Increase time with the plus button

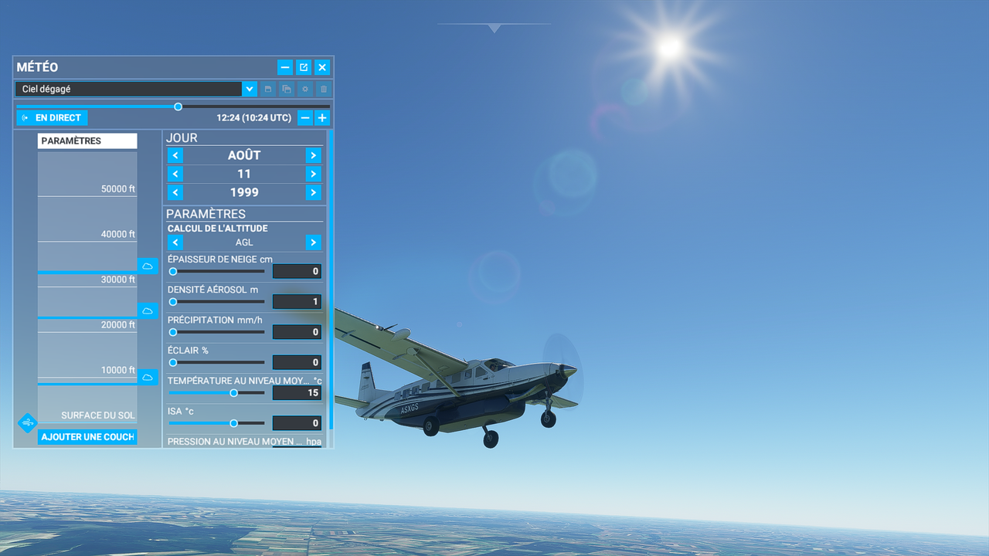(321, 117)
